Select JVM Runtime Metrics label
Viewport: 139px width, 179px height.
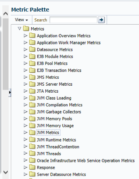(x=56, y=140)
